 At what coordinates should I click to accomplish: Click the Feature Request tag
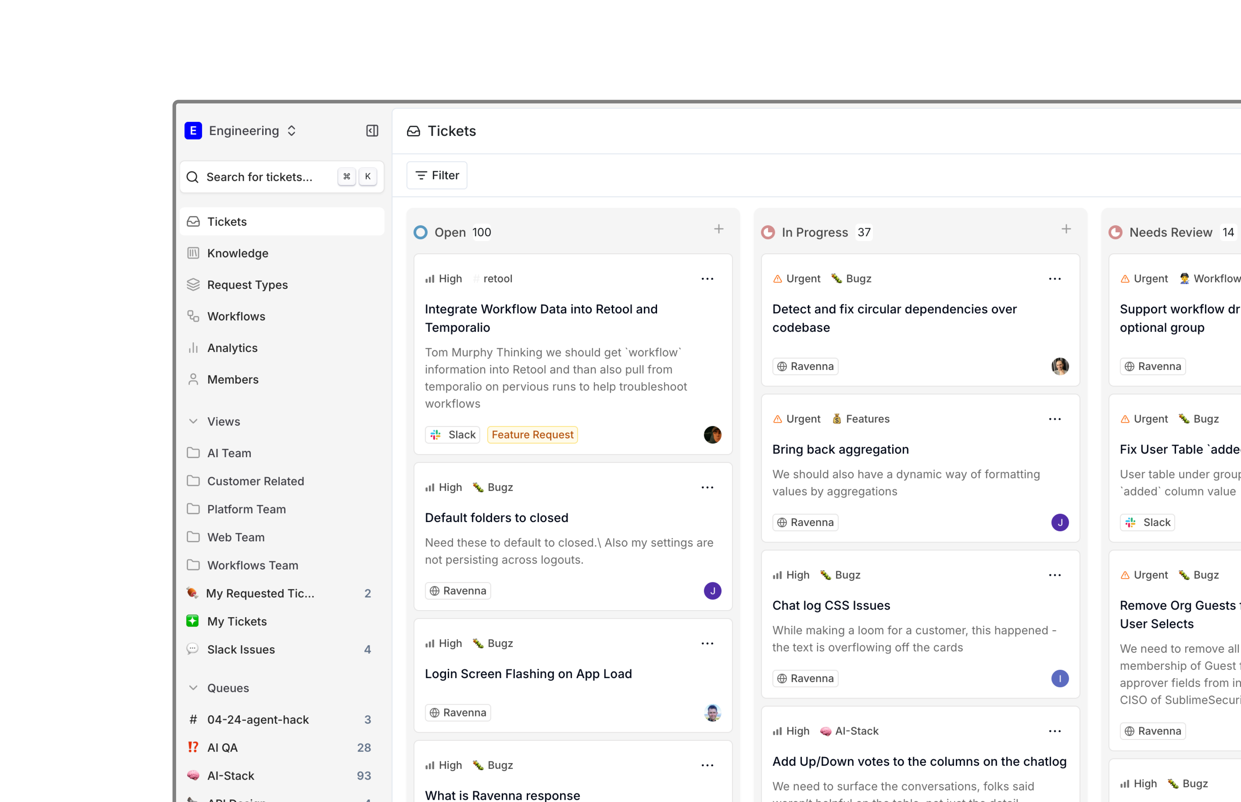[x=532, y=435]
